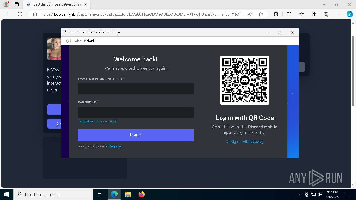Image resolution: width=356 pixels, height=200 pixels.
Task: Click the Log In button
Action: pyautogui.click(x=136, y=135)
